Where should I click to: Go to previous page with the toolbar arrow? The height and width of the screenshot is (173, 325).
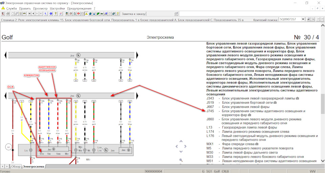[34, 14]
